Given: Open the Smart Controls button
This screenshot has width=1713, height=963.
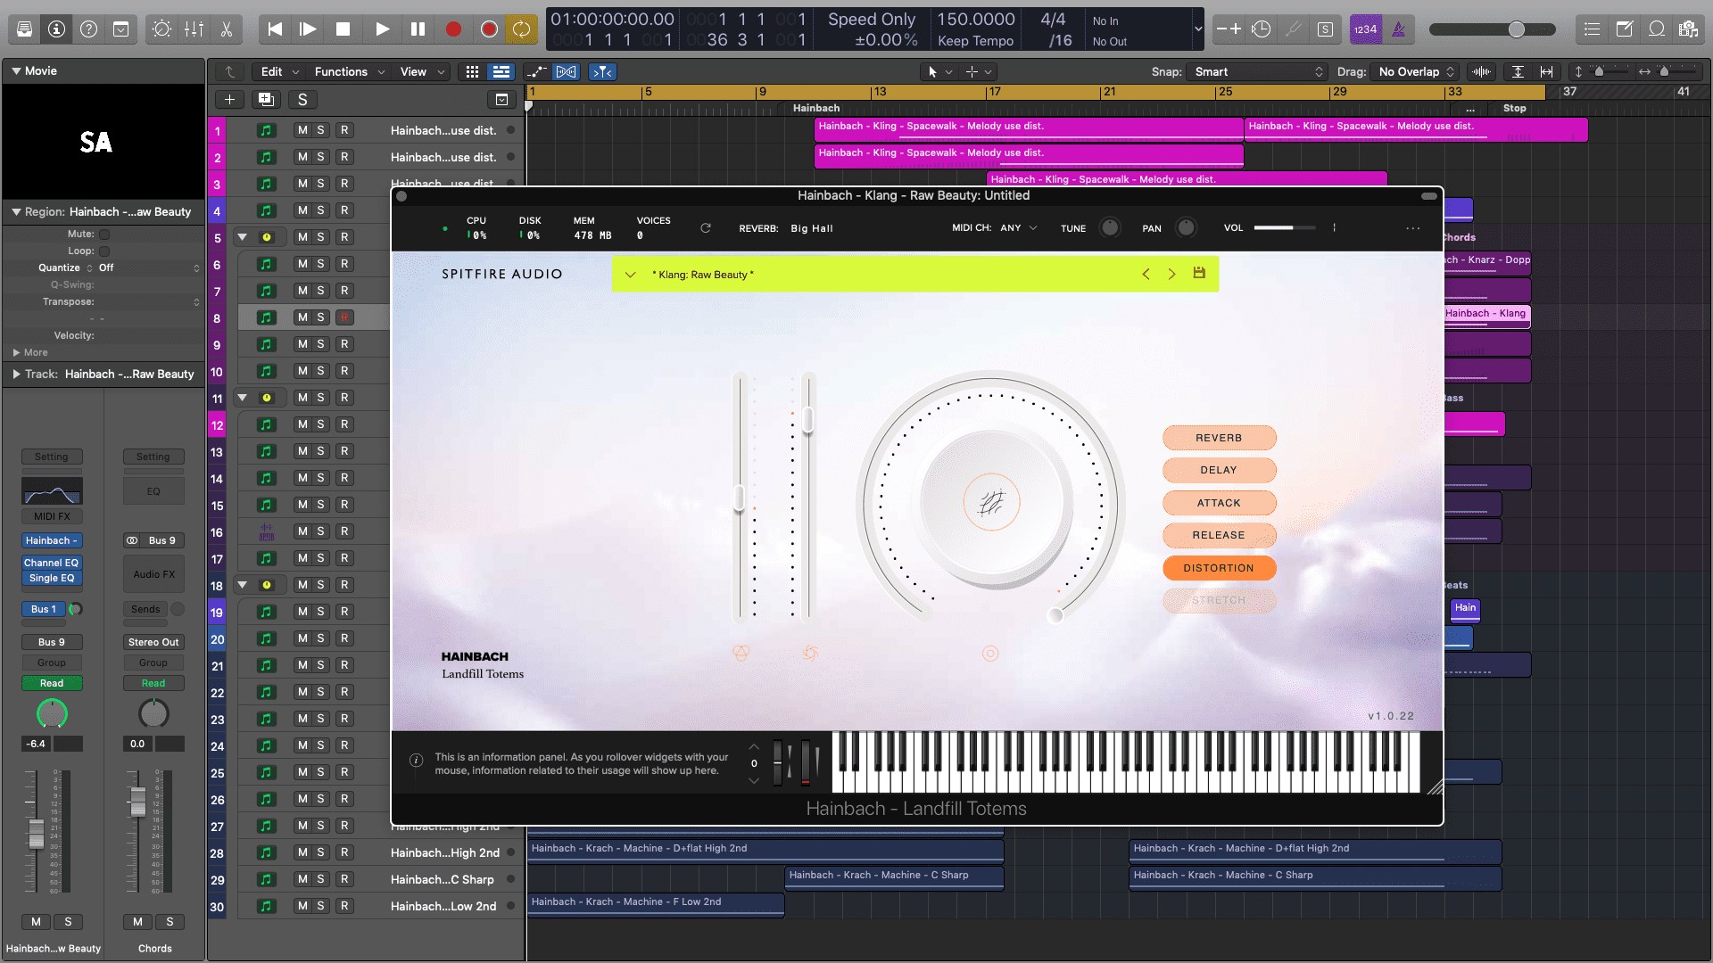Looking at the screenshot, I should (x=161, y=29).
